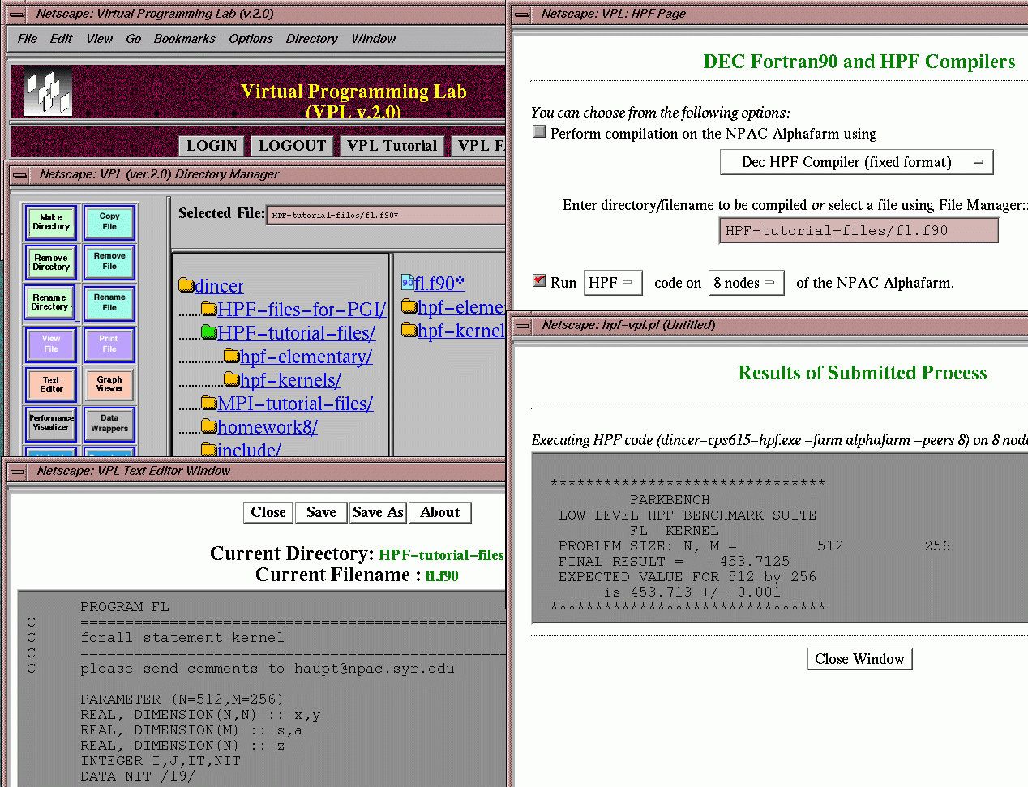Click the Copy File button
Screen dimensions: 1028x787
(x=109, y=222)
